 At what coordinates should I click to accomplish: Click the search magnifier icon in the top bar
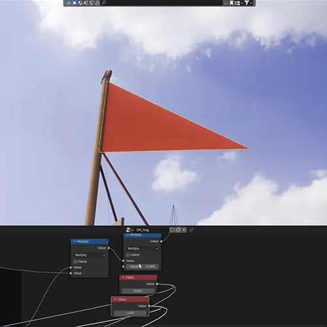pyautogui.click(x=104, y=3)
